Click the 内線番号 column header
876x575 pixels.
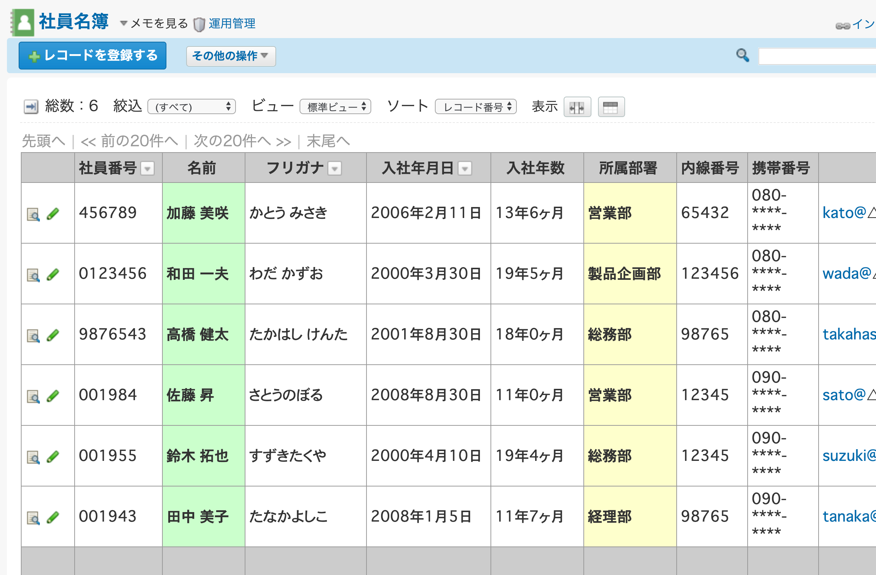712,168
